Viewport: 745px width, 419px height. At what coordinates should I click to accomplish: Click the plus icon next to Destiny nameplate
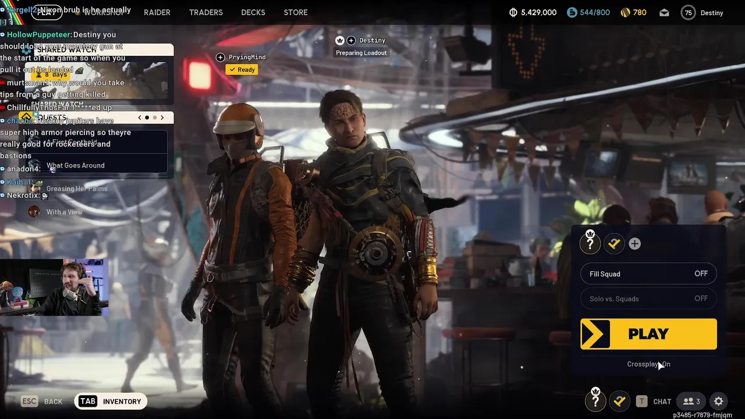(351, 40)
